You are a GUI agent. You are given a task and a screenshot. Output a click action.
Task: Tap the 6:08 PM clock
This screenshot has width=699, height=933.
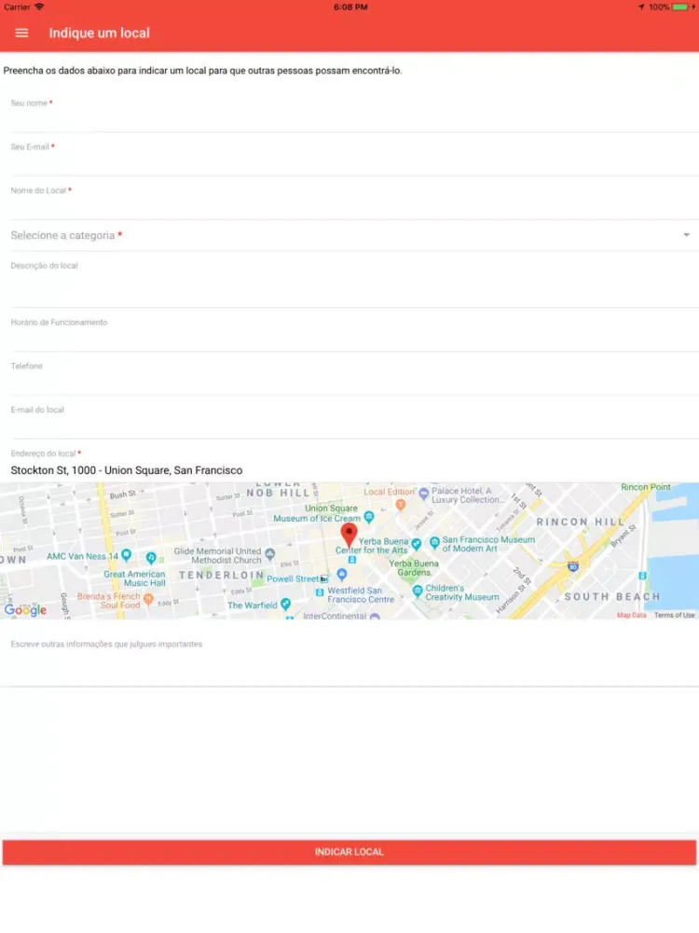click(x=350, y=7)
